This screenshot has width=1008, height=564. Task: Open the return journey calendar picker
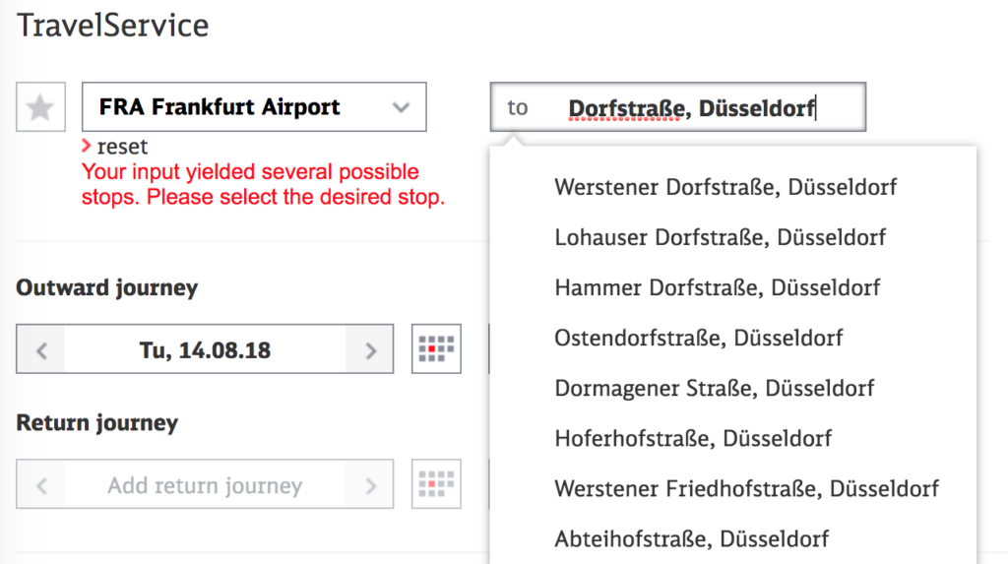click(x=436, y=484)
